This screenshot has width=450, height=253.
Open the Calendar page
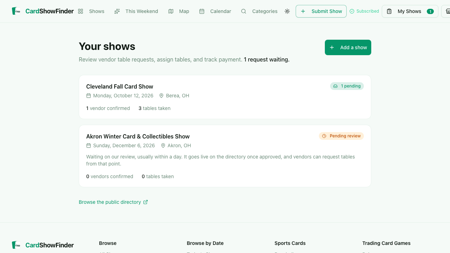[215, 11]
